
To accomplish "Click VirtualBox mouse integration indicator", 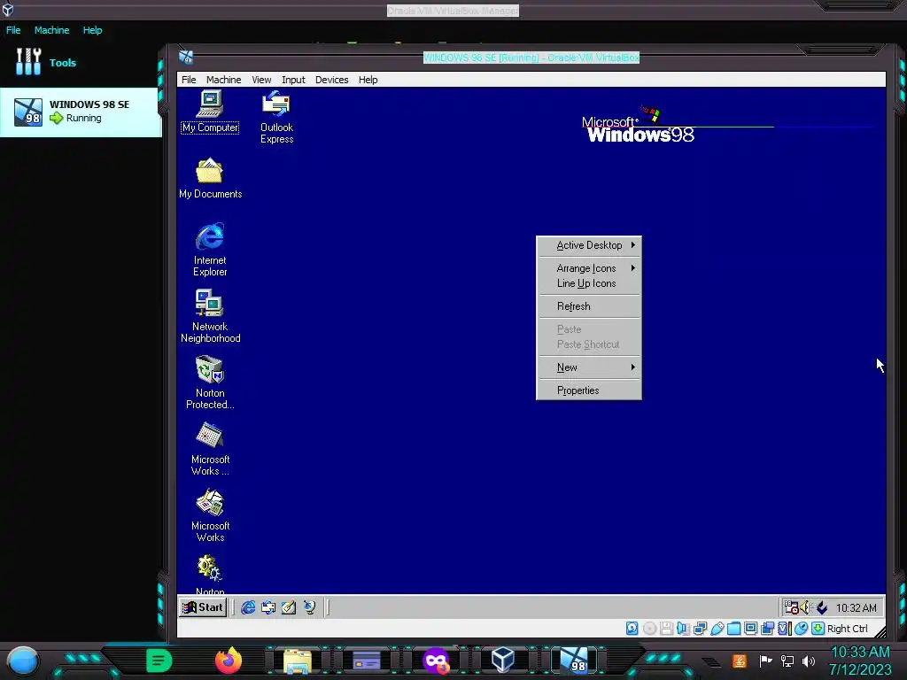I will coord(801,629).
